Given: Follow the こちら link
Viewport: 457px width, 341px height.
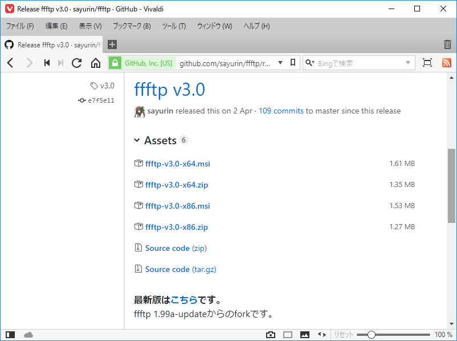Looking at the screenshot, I should click(184, 299).
